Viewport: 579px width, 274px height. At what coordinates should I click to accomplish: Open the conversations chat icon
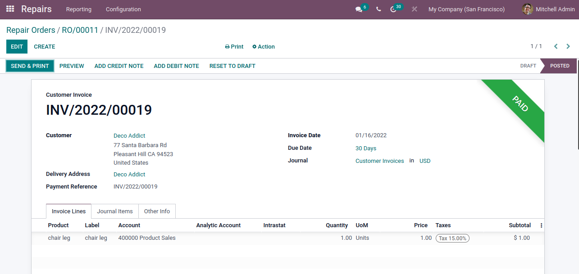pyautogui.click(x=359, y=9)
